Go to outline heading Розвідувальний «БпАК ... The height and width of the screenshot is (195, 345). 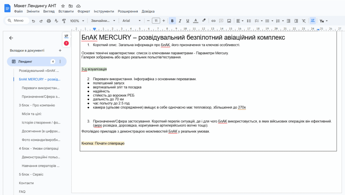tap(39, 71)
